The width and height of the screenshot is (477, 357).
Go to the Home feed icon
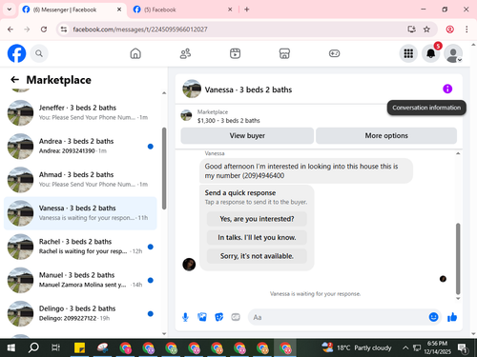135,53
